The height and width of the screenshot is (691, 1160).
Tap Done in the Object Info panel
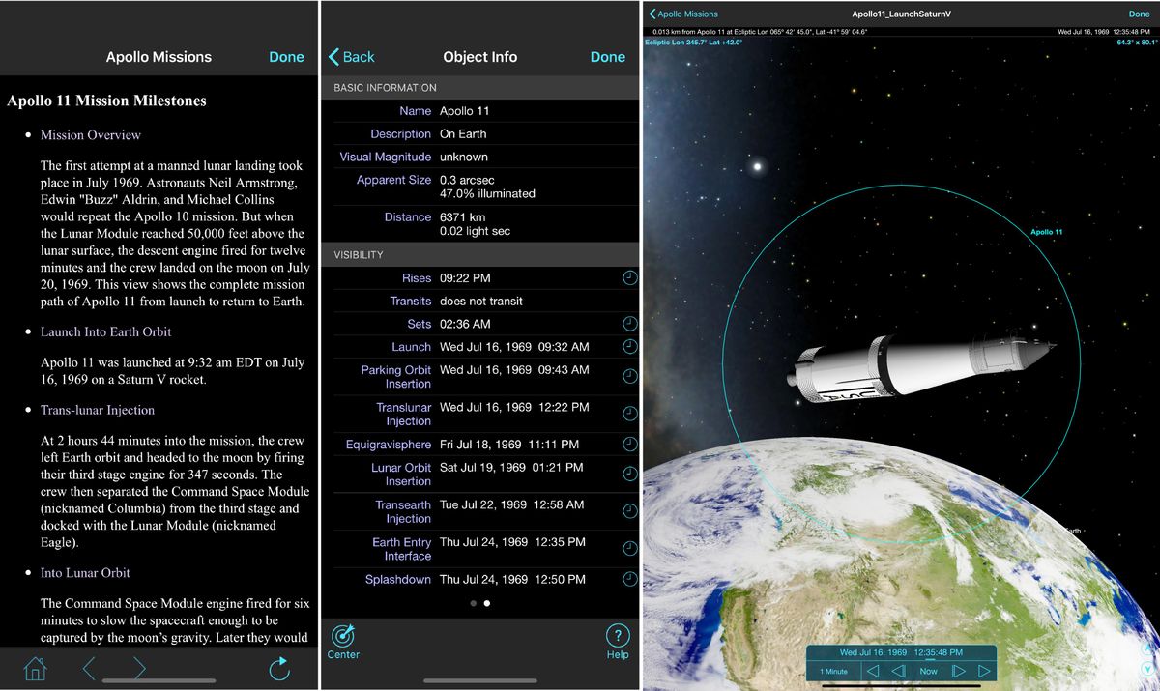pos(608,57)
